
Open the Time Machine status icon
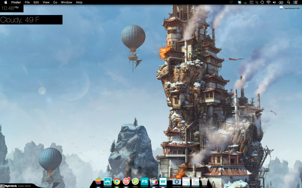click(x=262, y=2)
